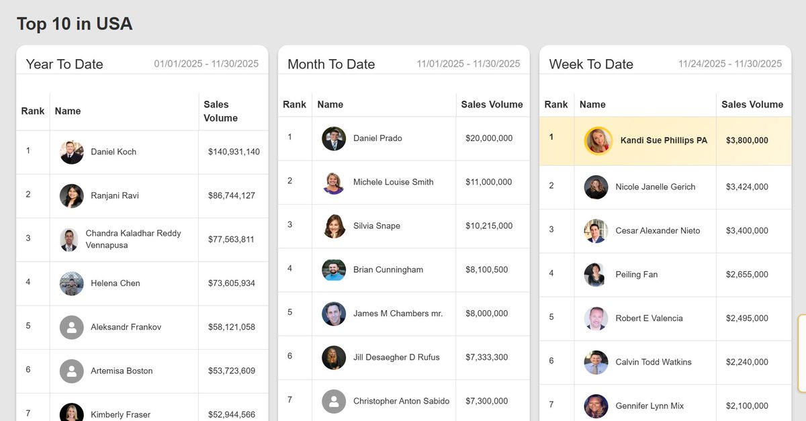This screenshot has width=806, height=421.
Task: Select the name Christopher Anton Sabido
Action: [402, 401]
